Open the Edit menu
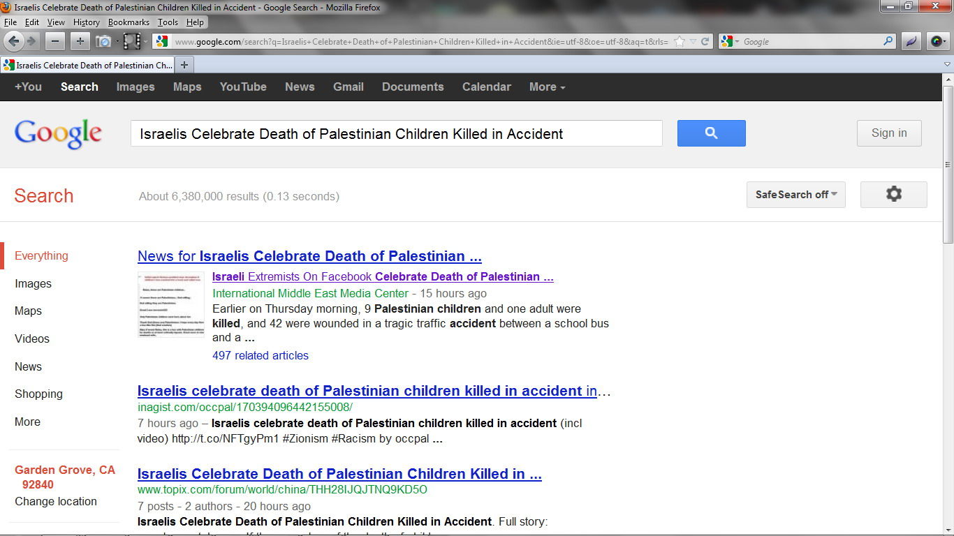Viewport: 954px width, 536px height. [x=32, y=22]
